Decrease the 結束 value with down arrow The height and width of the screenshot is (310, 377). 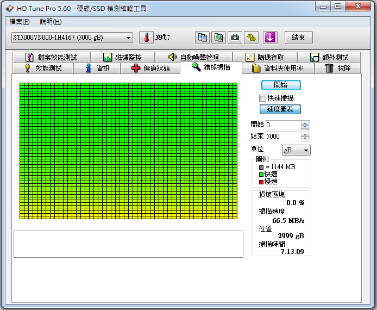[305, 138]
